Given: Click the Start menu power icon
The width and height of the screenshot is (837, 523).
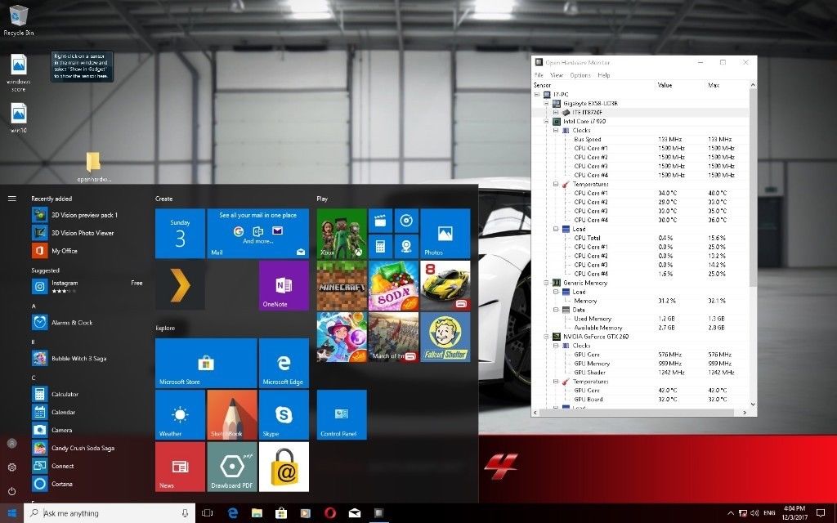Looking at the screenshot, I should click(11, 491).
